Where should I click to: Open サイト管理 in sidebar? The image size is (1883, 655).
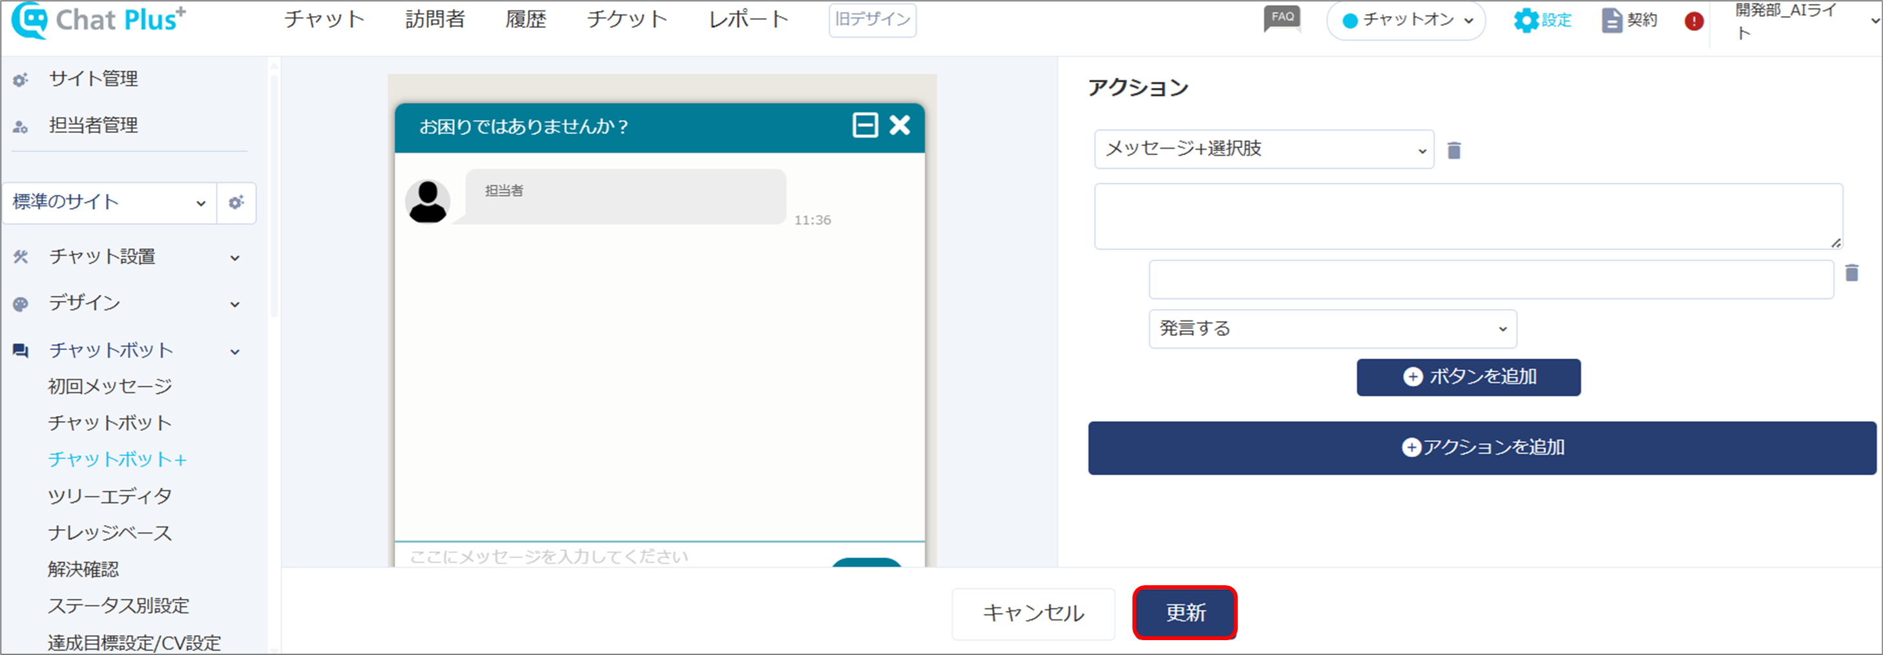[94, 79]
